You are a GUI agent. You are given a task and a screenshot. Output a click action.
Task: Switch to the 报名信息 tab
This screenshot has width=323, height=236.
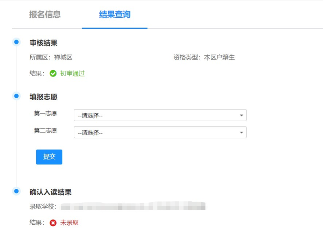(x=45, y=15)
